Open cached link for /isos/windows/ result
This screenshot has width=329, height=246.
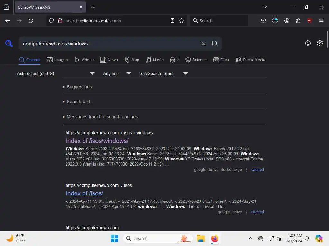[257, 170]
